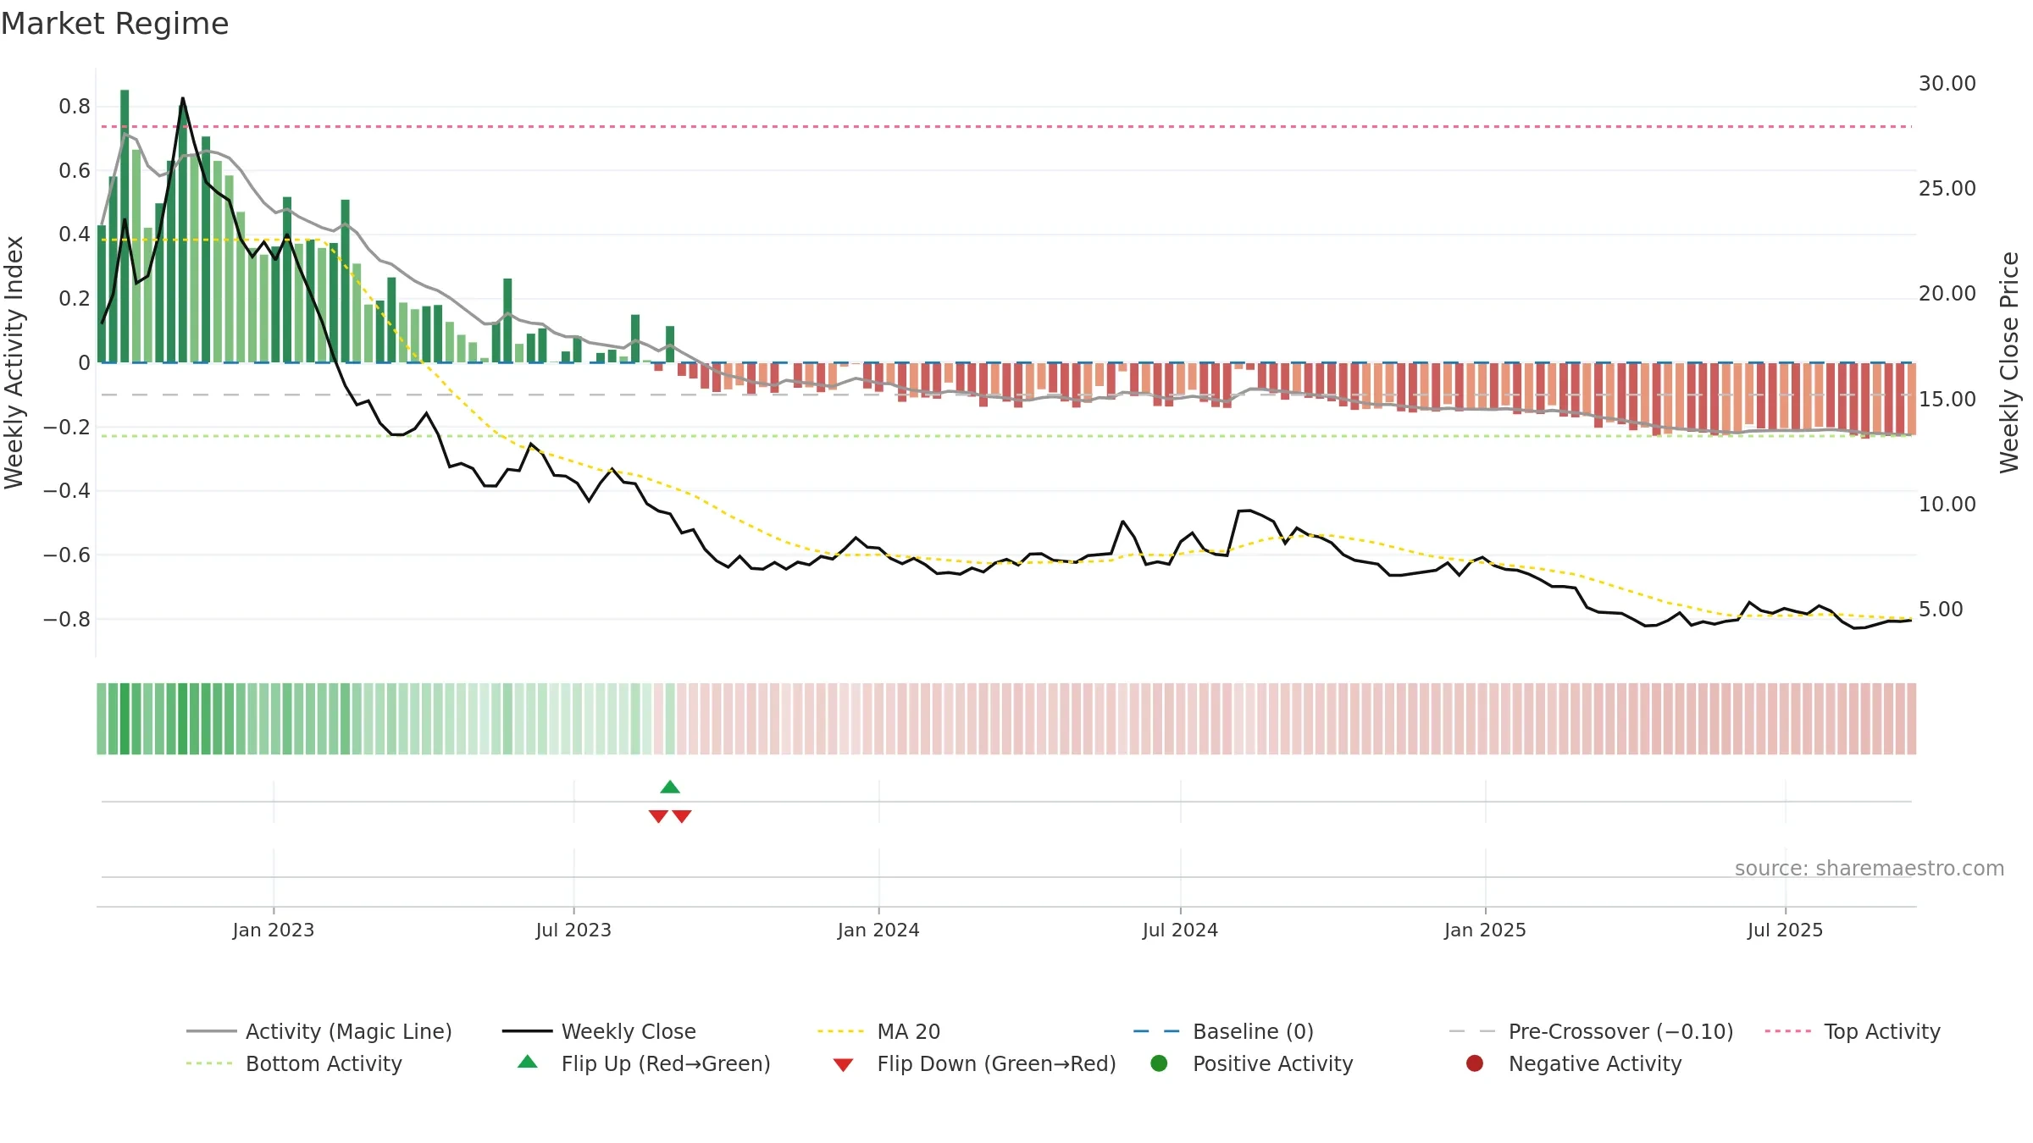The height and width of the screenshot is (1143, 2033).
Task: Click the 30.00 price axis value
Action: click(1947, 84)
